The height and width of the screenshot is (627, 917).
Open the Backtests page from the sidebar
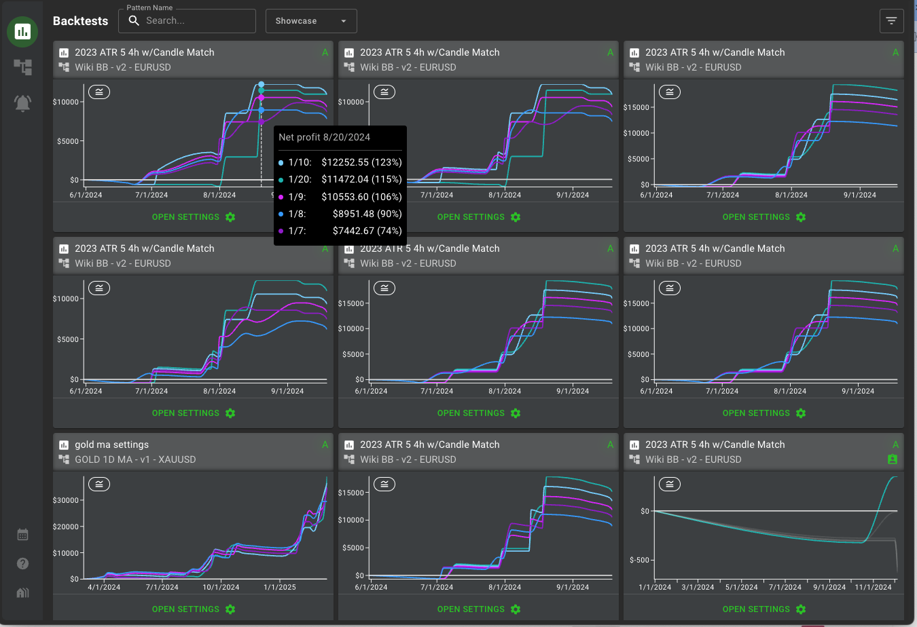click(22, 31)
